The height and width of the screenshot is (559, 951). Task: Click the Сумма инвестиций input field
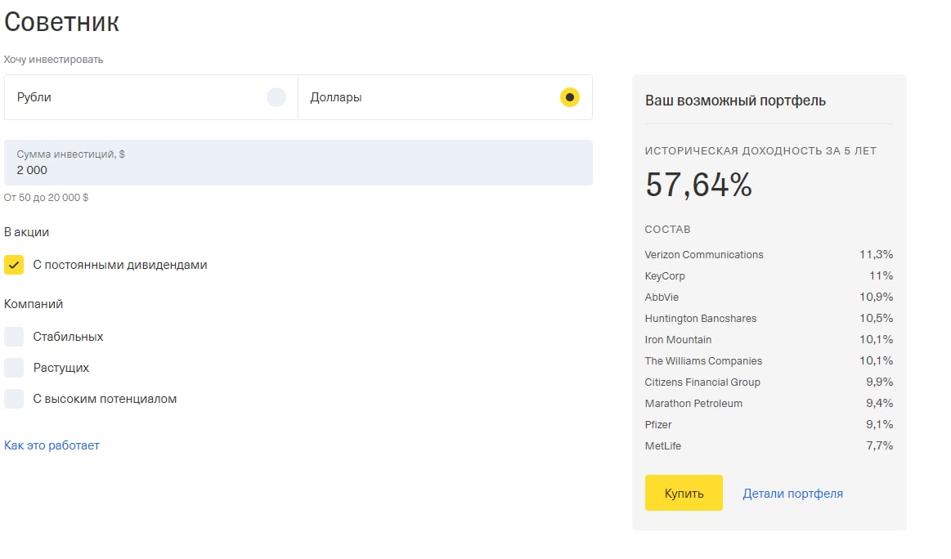pos(298,163)
